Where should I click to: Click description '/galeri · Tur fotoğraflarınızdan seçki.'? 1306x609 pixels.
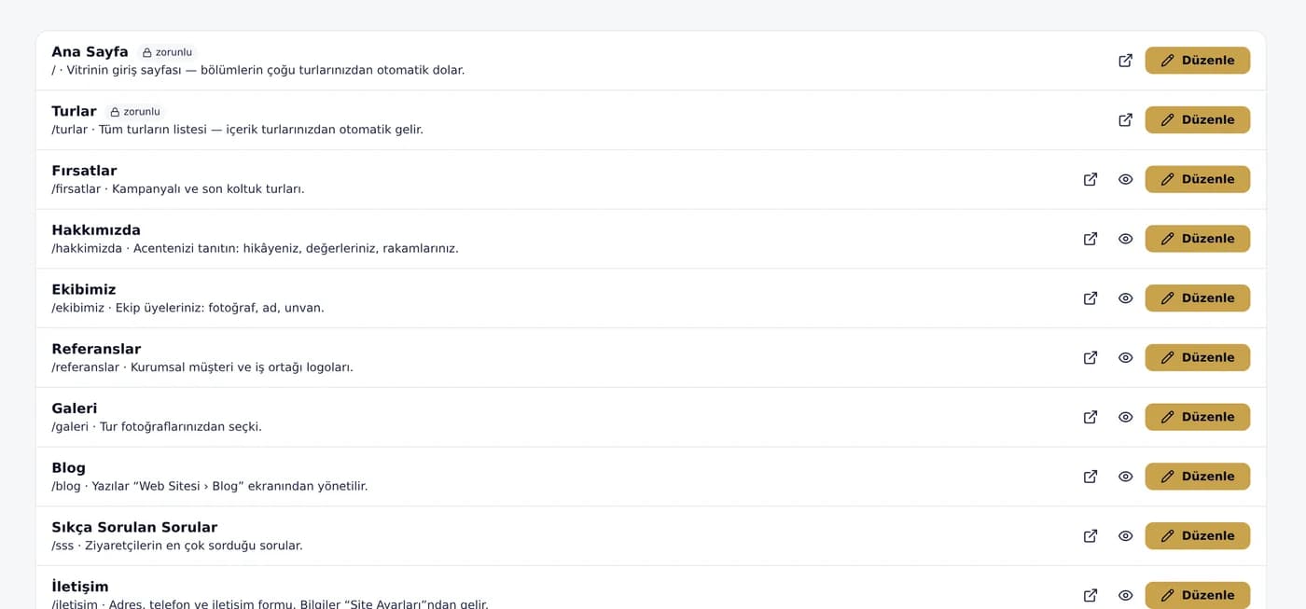[157, 427]
